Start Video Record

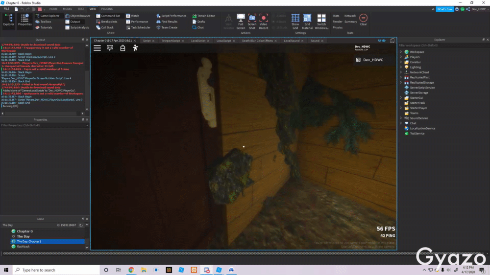(x=264, y=22)
